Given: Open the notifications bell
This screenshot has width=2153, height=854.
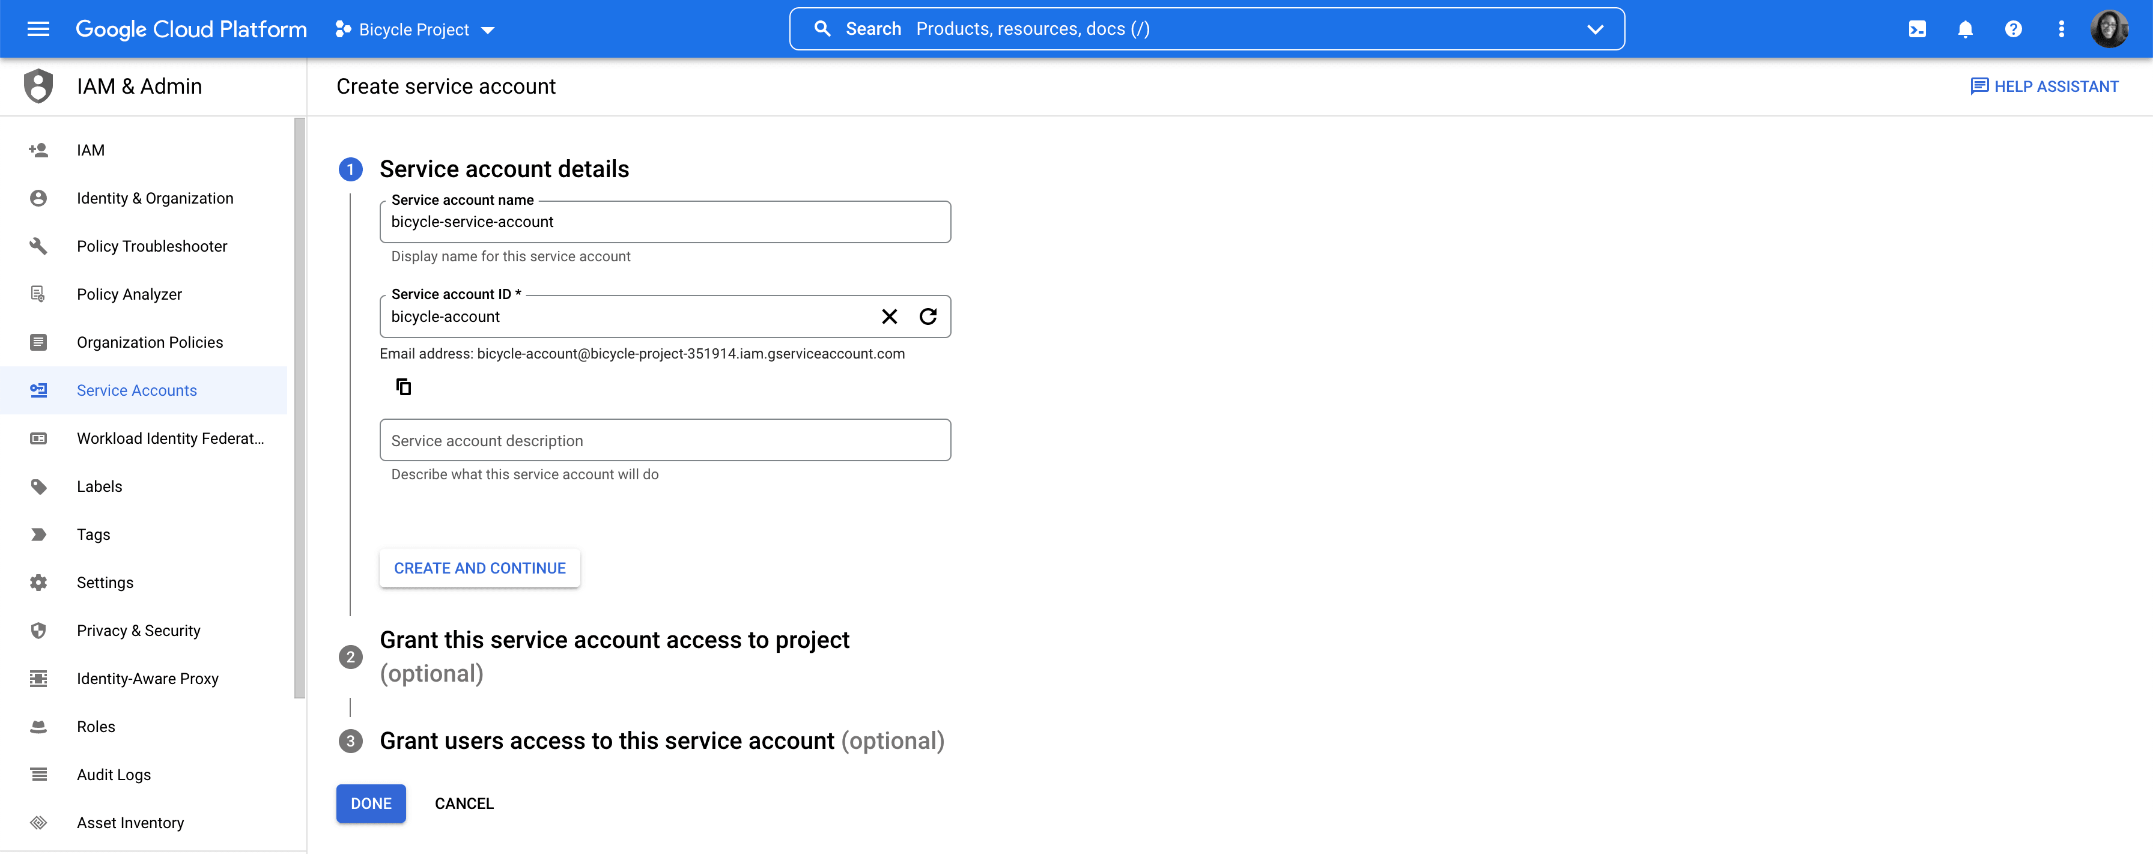Looking at the screenshot, I should point(1965,29).
